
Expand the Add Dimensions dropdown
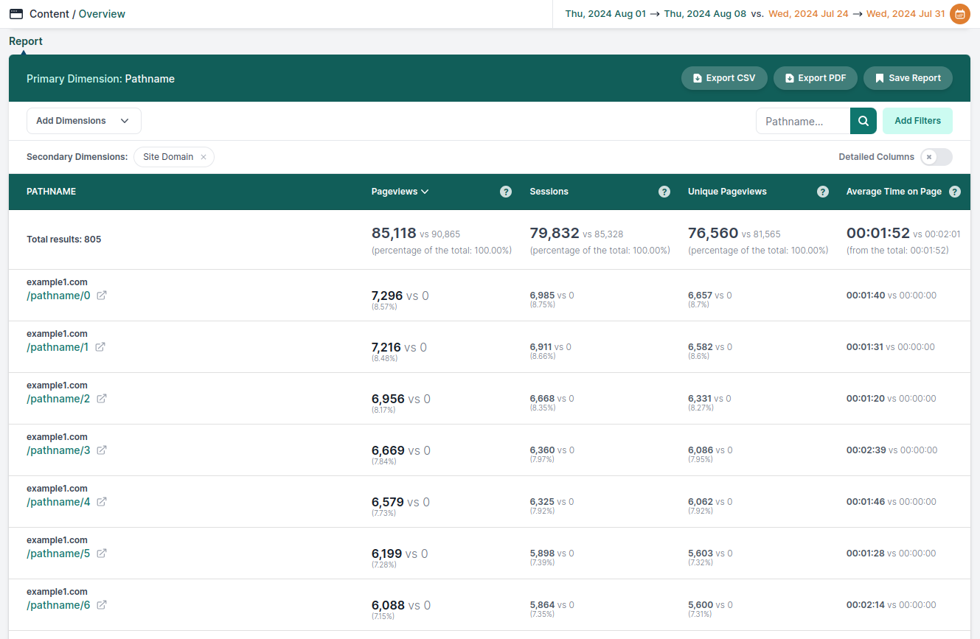coord(84,121)
